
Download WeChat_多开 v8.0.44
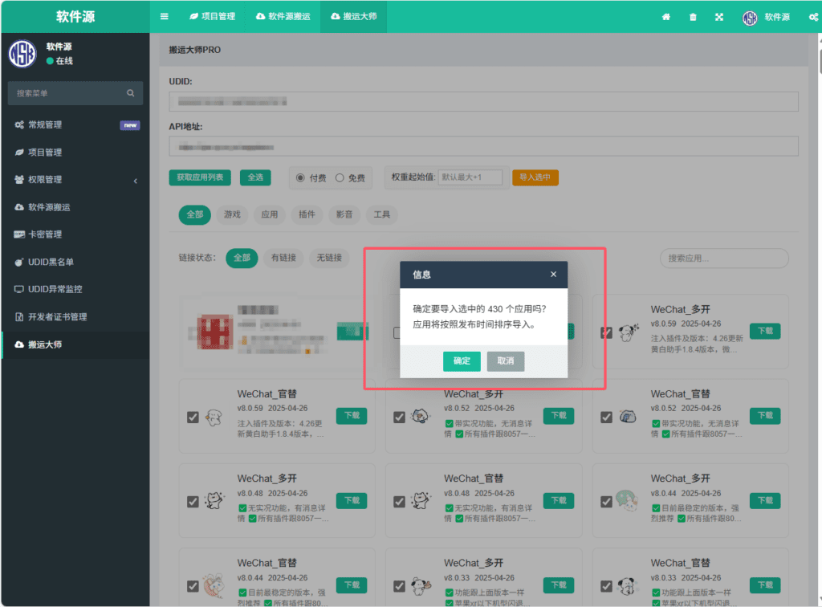(x=765, y=500)
